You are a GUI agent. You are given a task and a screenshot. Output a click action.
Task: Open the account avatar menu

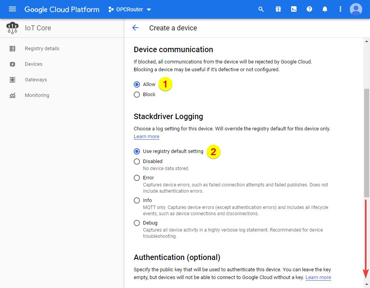(356, 9)
